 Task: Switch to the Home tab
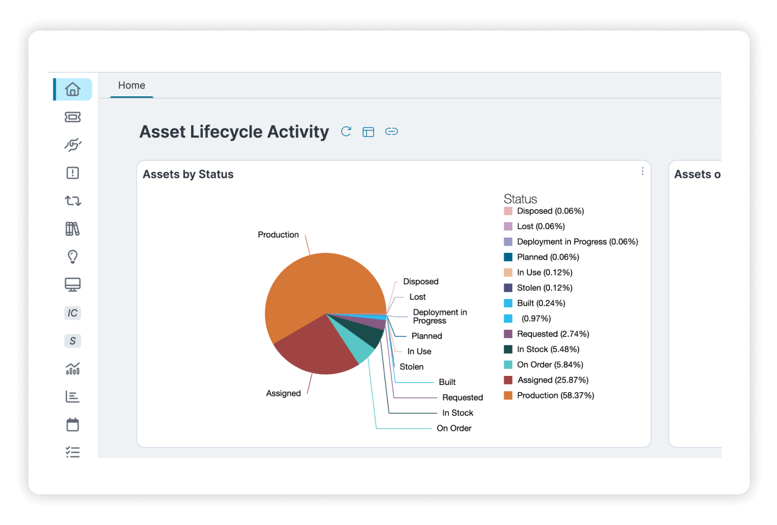(x=132, y=85)
